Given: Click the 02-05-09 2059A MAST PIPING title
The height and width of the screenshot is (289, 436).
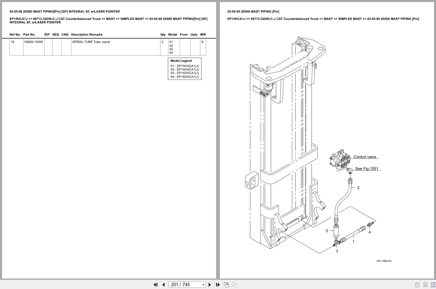Looking at the screenshot, I should point(253,12).
